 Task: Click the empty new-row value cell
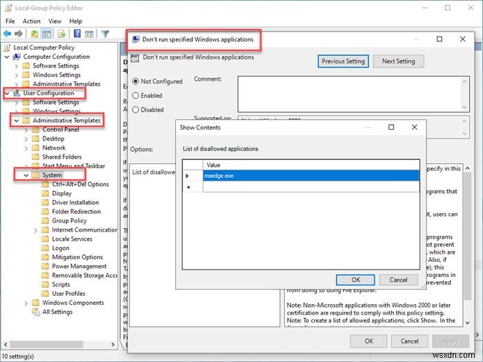[311, 187]
